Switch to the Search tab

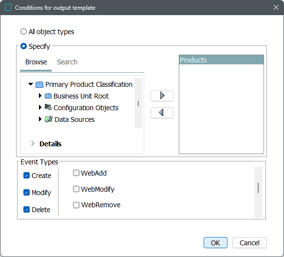pyautogui.click(x=67, y=62)
